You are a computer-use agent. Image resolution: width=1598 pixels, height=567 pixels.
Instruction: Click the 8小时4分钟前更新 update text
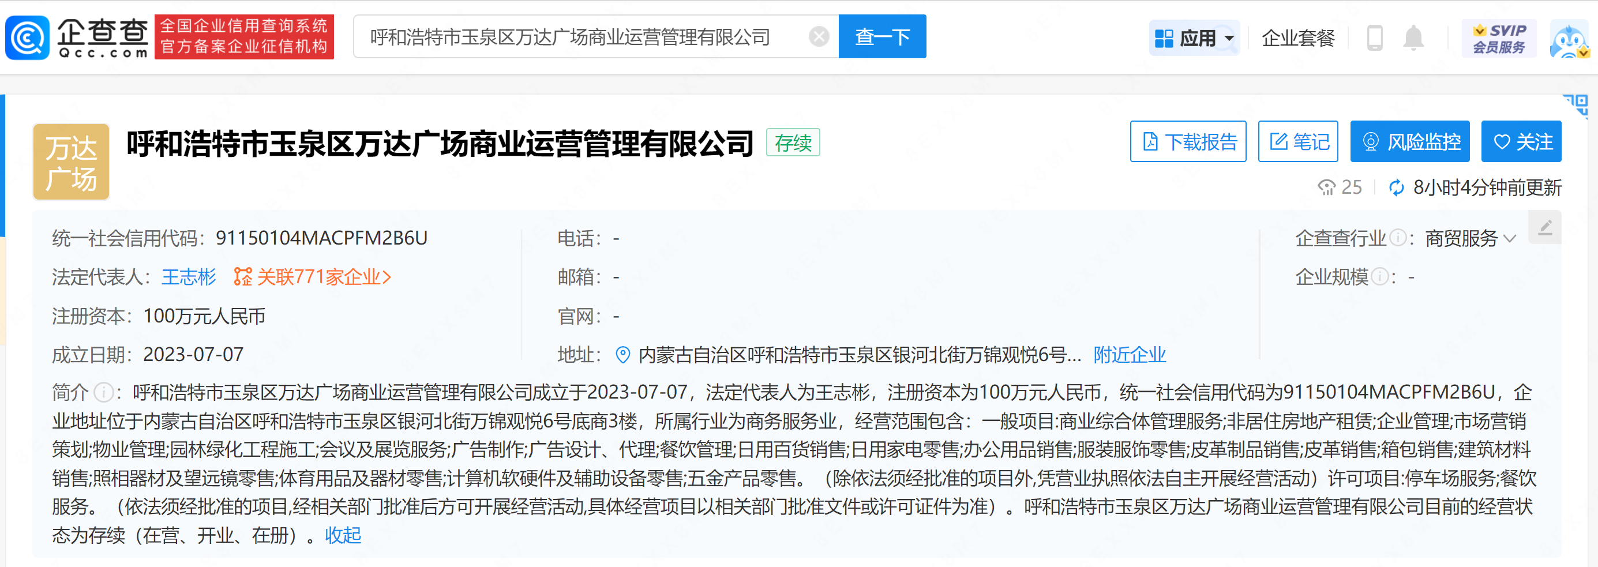click(x=1487, y=187)
